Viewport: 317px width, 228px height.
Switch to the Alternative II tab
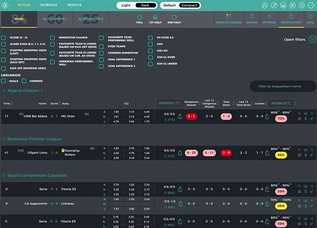pos(91,19)
